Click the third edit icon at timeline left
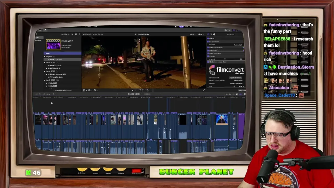This screenshot has width=334, height=188. tap(44, 94)
